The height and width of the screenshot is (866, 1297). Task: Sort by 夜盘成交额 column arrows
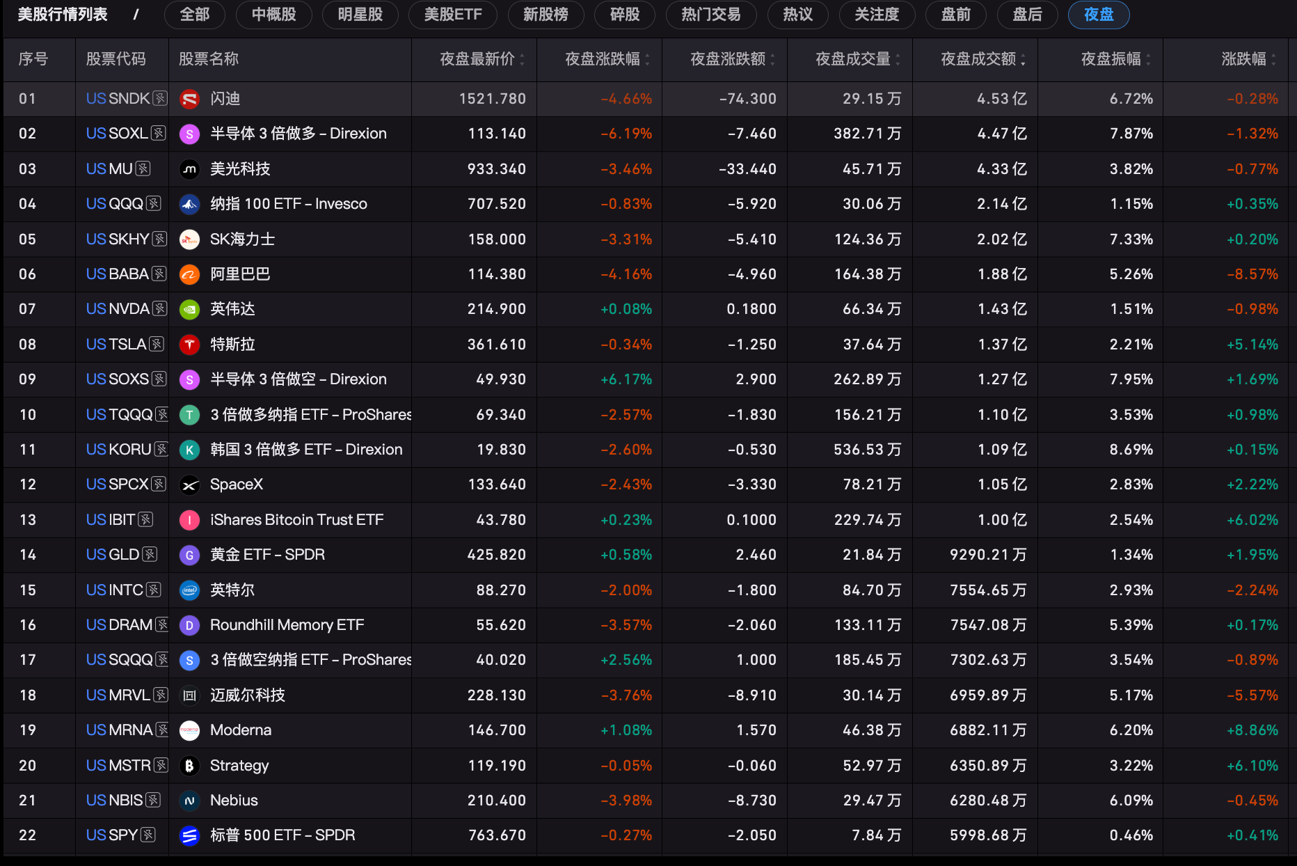[x=1023, y=60]
